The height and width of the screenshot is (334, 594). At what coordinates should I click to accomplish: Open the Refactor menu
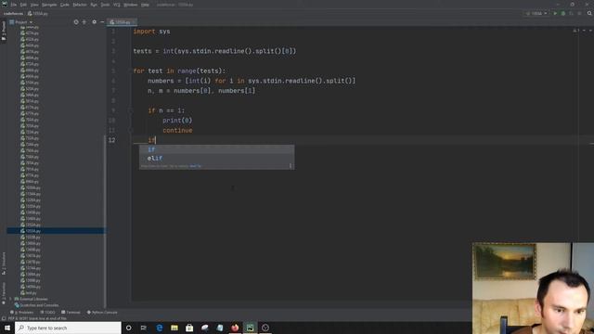pyautogui.click(x=80, y=5)
